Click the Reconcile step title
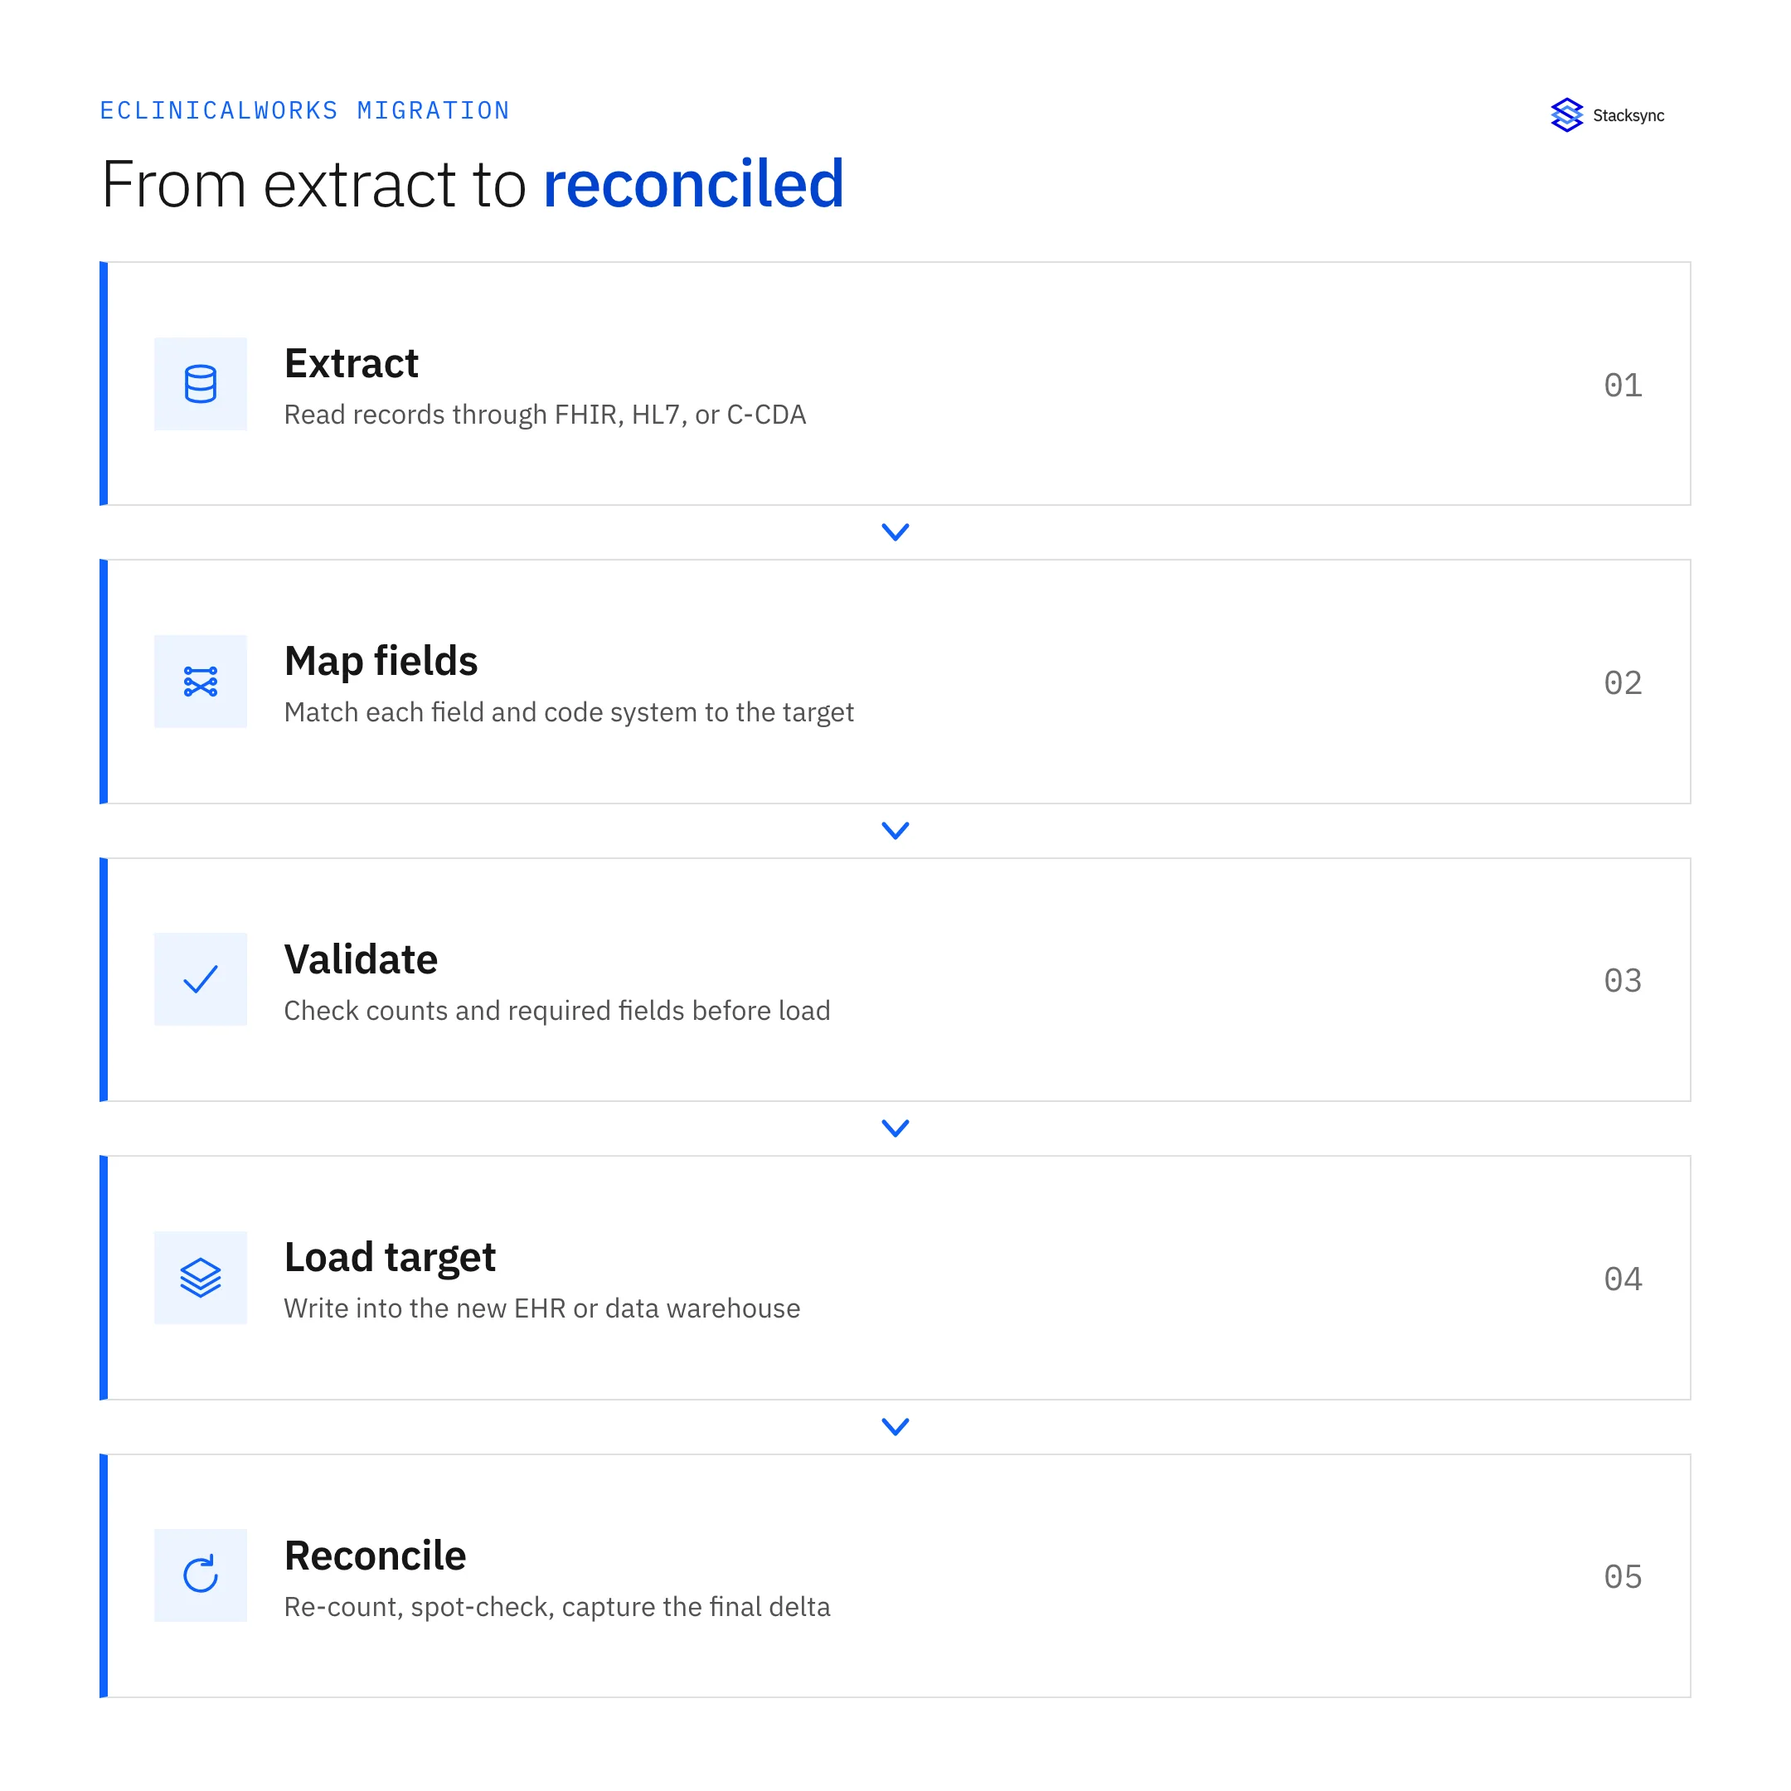 tap(375, 1556)
